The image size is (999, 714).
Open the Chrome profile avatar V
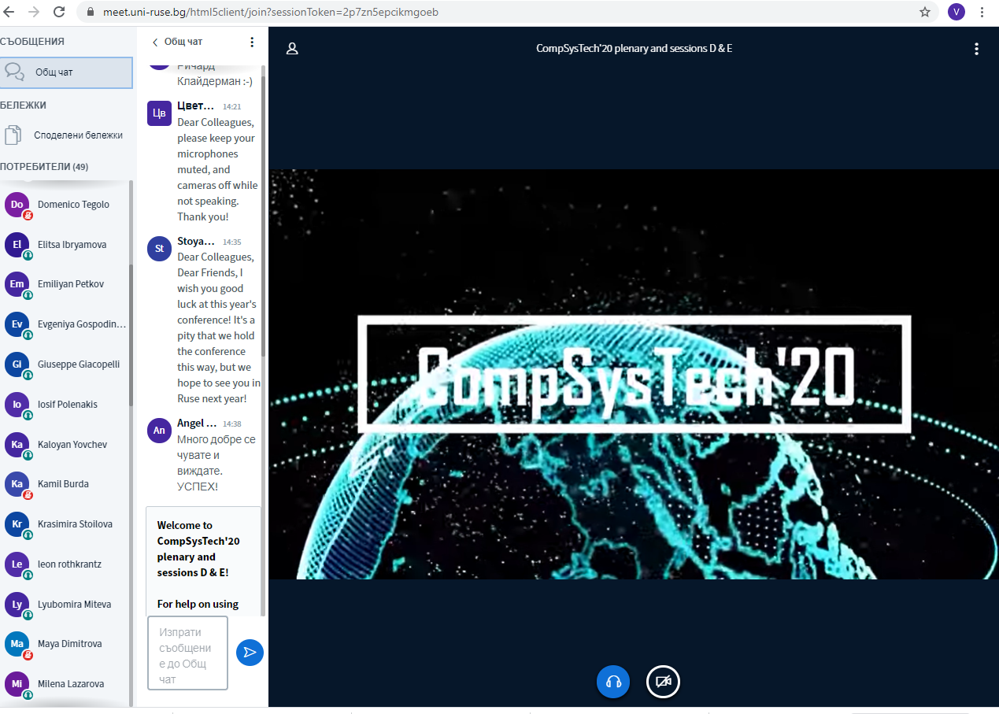(x=956, y=12)
